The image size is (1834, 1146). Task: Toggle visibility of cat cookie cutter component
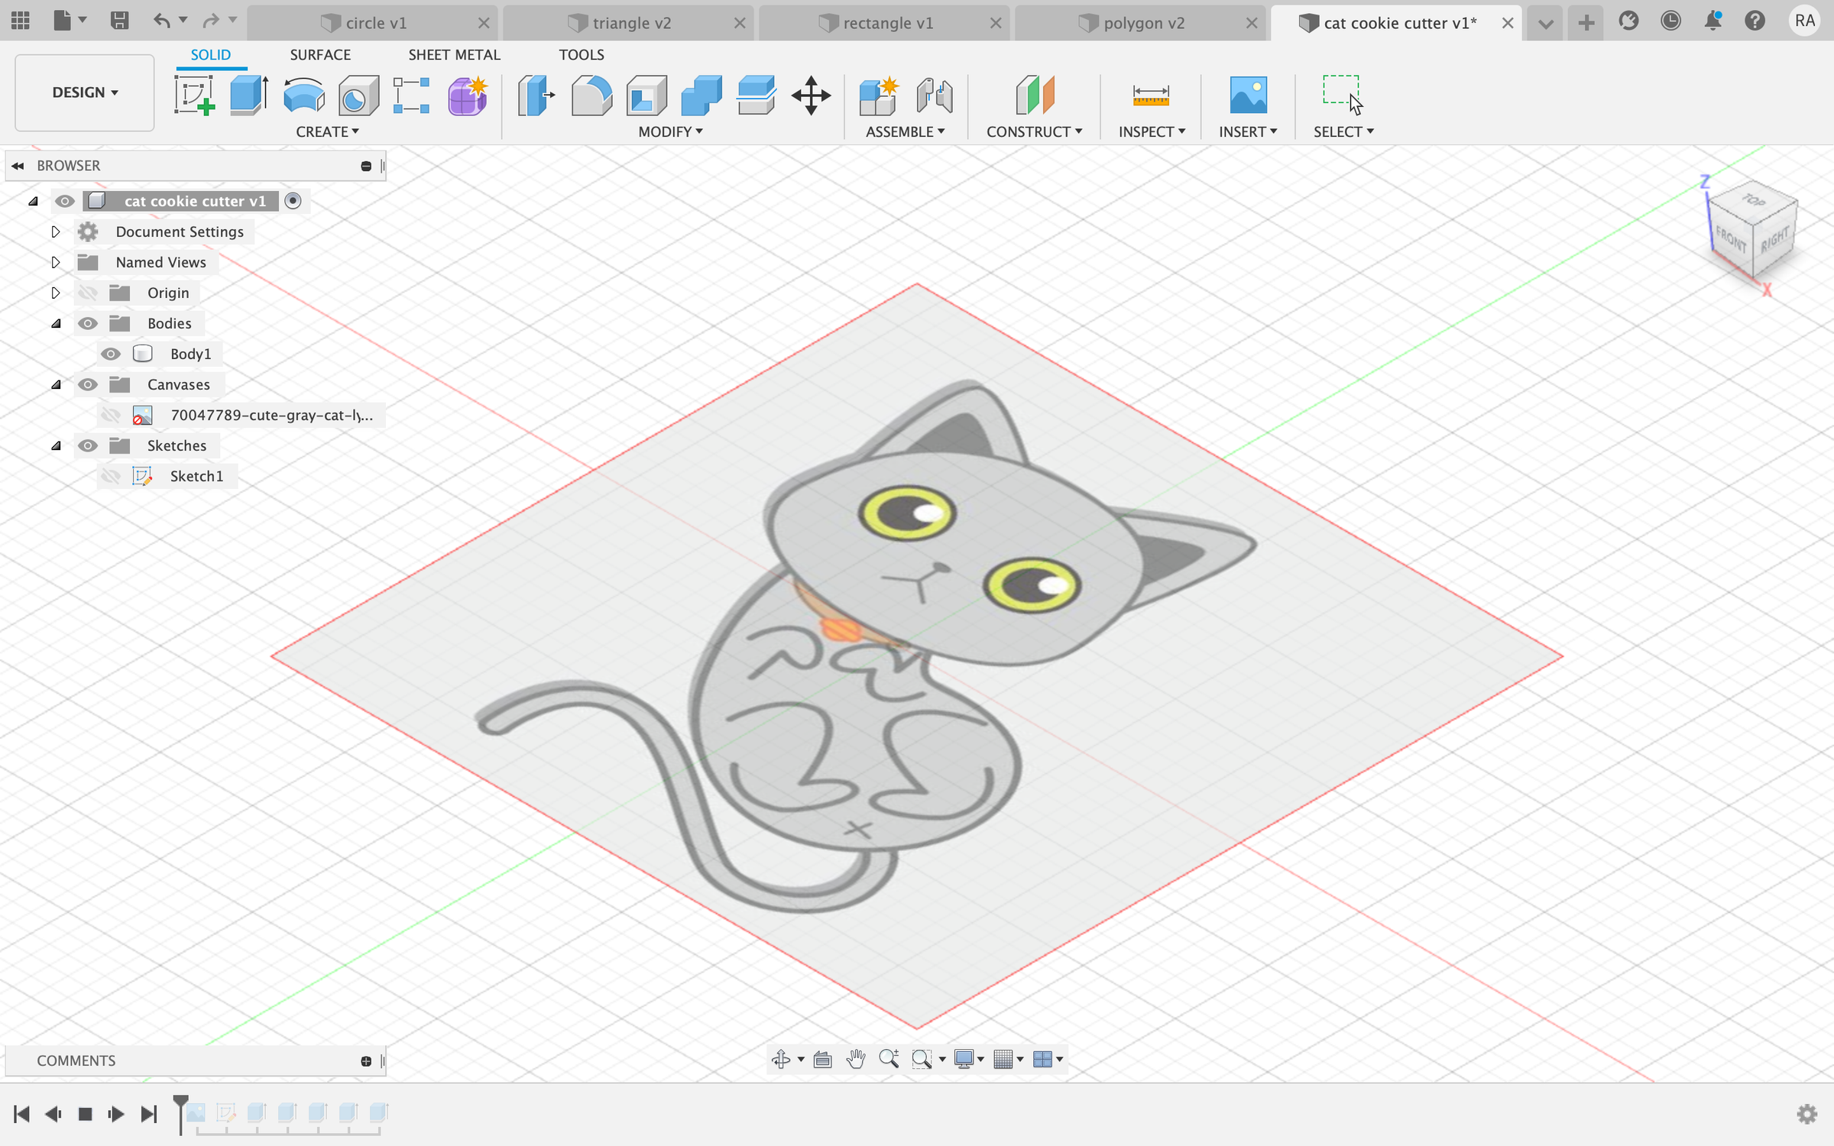point(65,201)
